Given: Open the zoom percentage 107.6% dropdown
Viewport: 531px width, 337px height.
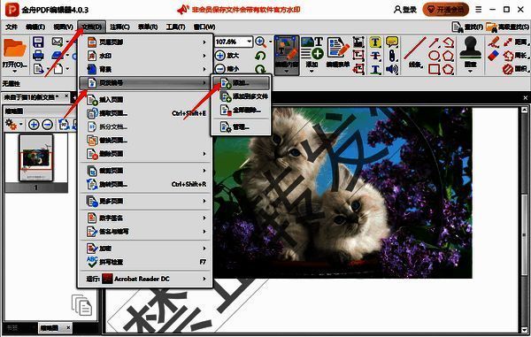Looking at the screenshot, I should pos(250,42).
